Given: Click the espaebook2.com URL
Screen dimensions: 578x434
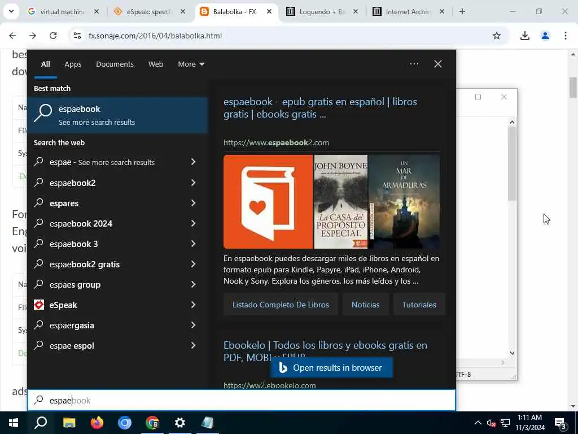Looking at the screenshot, I should pyautogui.click(x=276, y=143).
